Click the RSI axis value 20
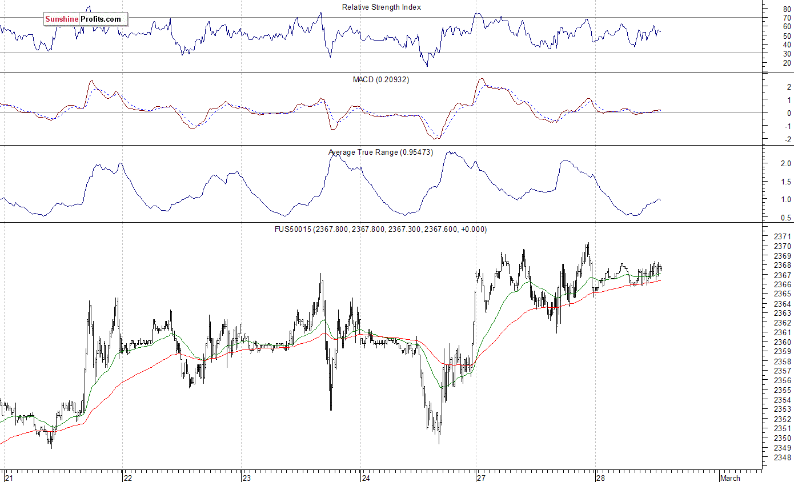 [787, 63]
